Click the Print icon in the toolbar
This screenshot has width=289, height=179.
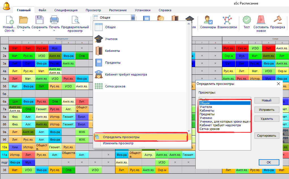point(54,20)
